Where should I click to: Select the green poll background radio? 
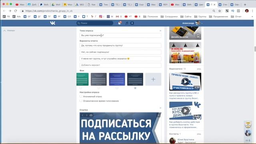click(x=81, y=88)
